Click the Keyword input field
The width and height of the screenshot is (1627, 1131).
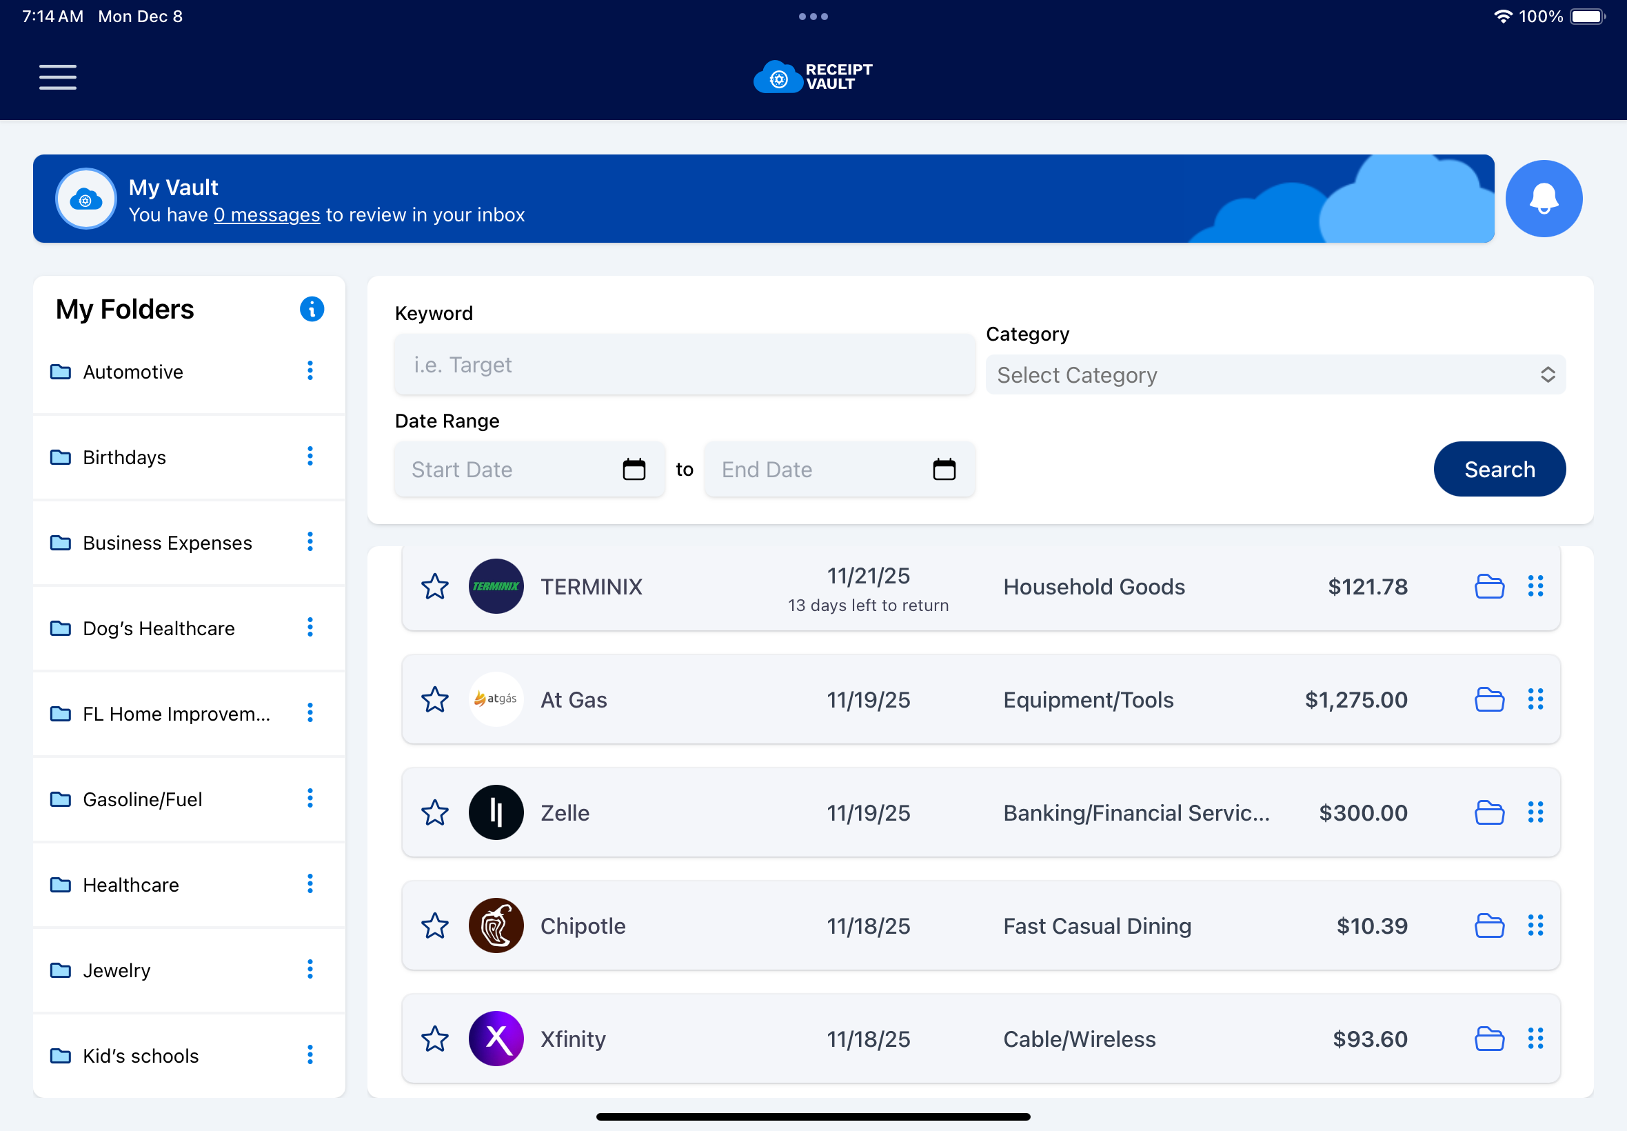[683, 364]
